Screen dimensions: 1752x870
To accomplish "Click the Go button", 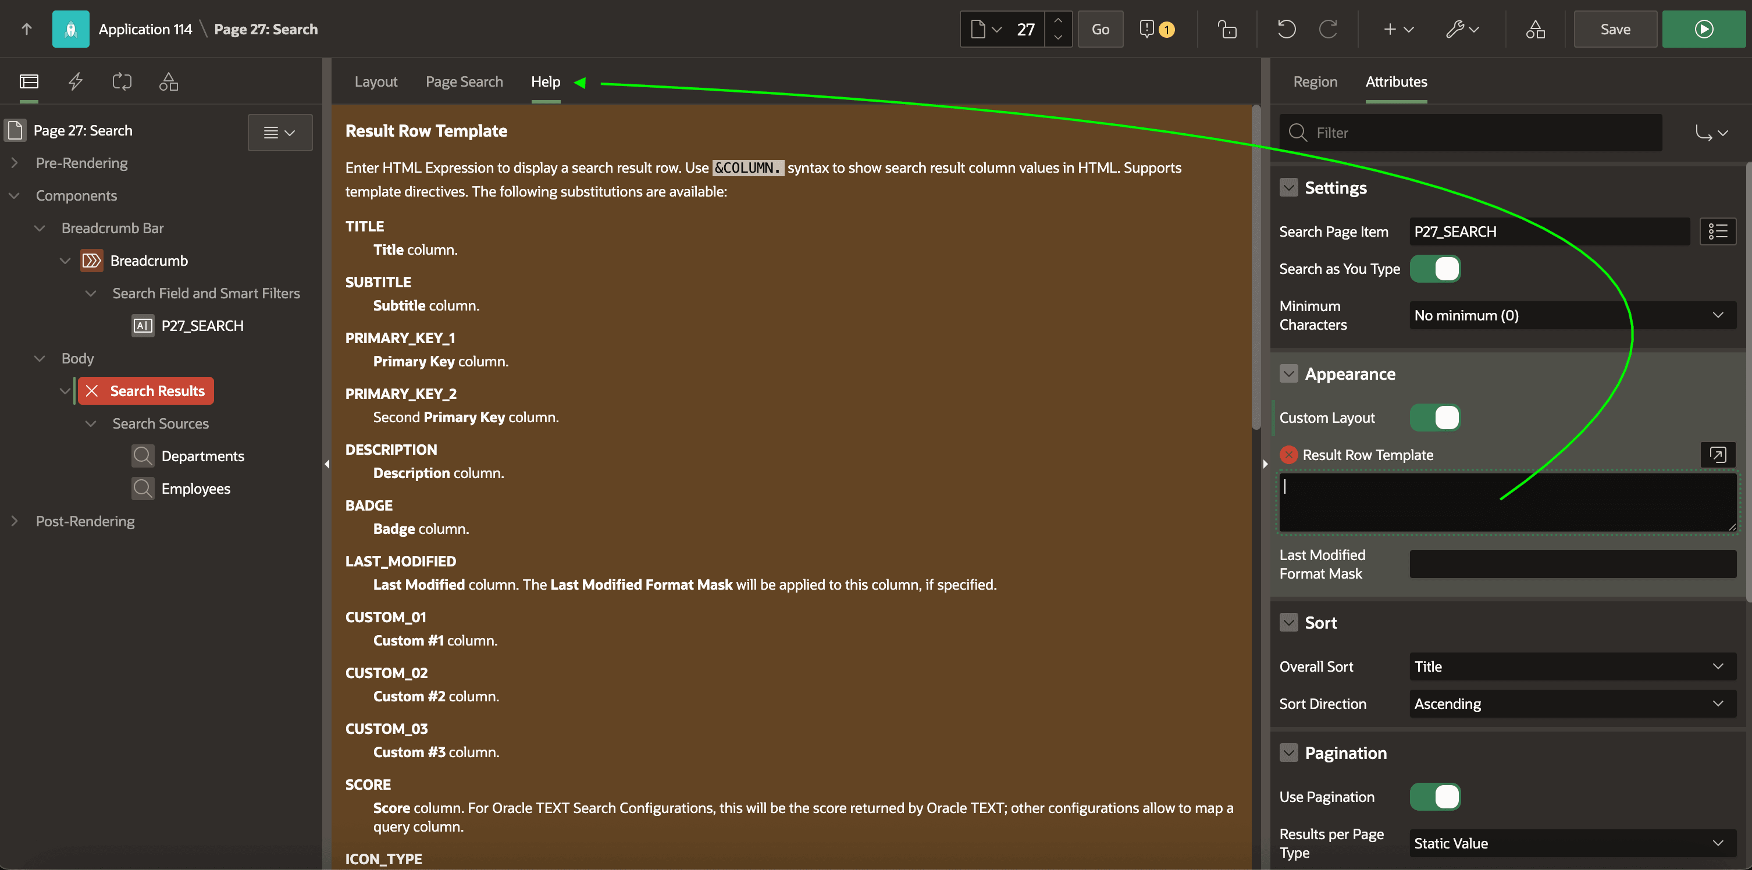I will coord(1100,29).
